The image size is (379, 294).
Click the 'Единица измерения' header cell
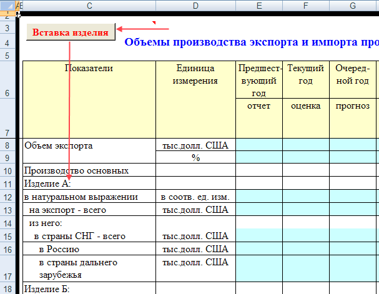click(x=195, y=99)
